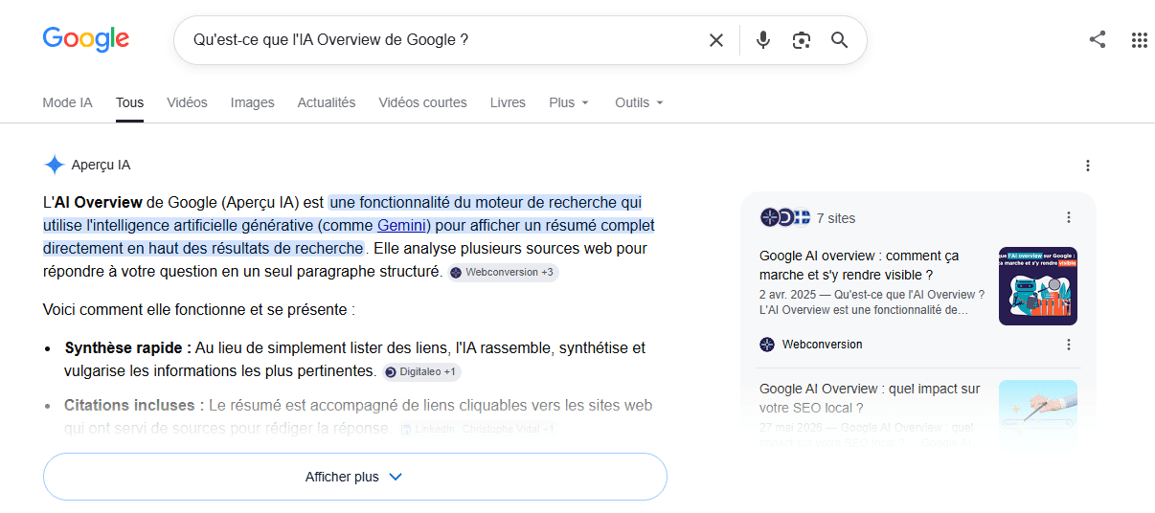Image resolution: width=1155 pixels, height=513 pixels.
Task: Open the Vidéos courtes tab
Action: [x=422, y=102]
